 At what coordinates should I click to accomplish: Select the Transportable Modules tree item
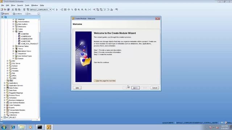[17, 110]
